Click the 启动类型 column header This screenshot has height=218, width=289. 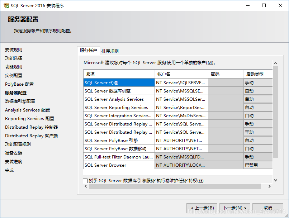point(258,74)
